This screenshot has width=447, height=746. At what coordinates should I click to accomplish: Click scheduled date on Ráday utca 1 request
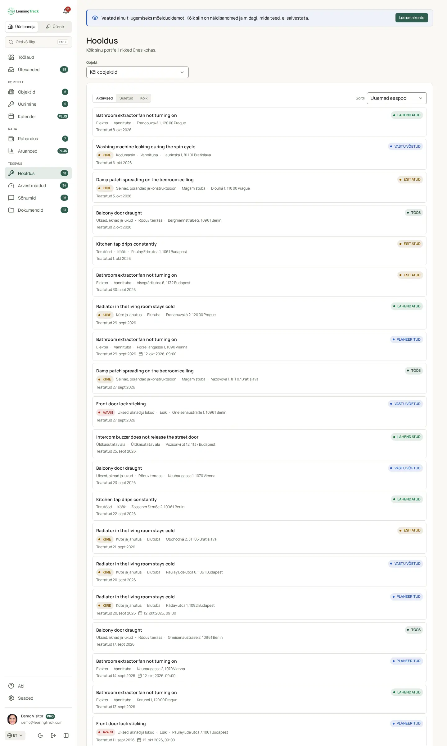(157, 613)
